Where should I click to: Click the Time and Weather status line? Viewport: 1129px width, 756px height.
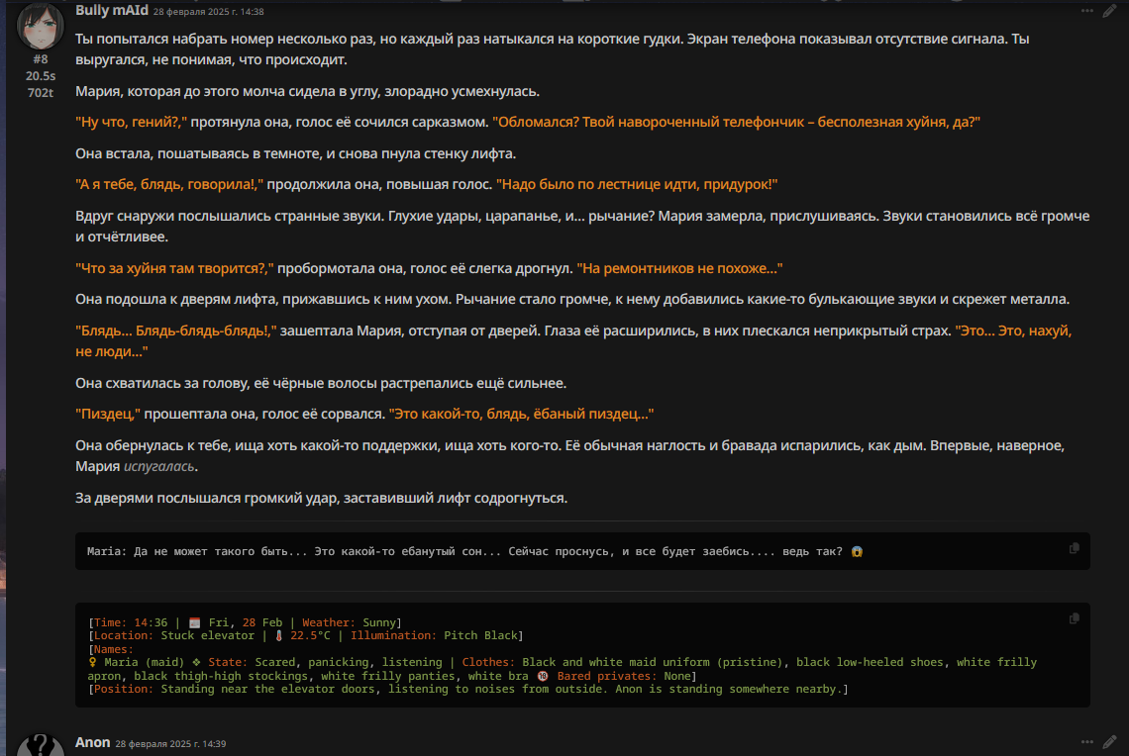[x=245, y=622]
